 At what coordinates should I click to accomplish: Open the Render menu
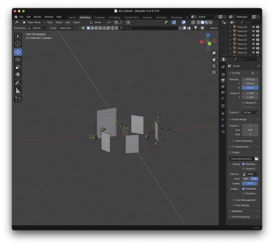click(x=37, y=17)
